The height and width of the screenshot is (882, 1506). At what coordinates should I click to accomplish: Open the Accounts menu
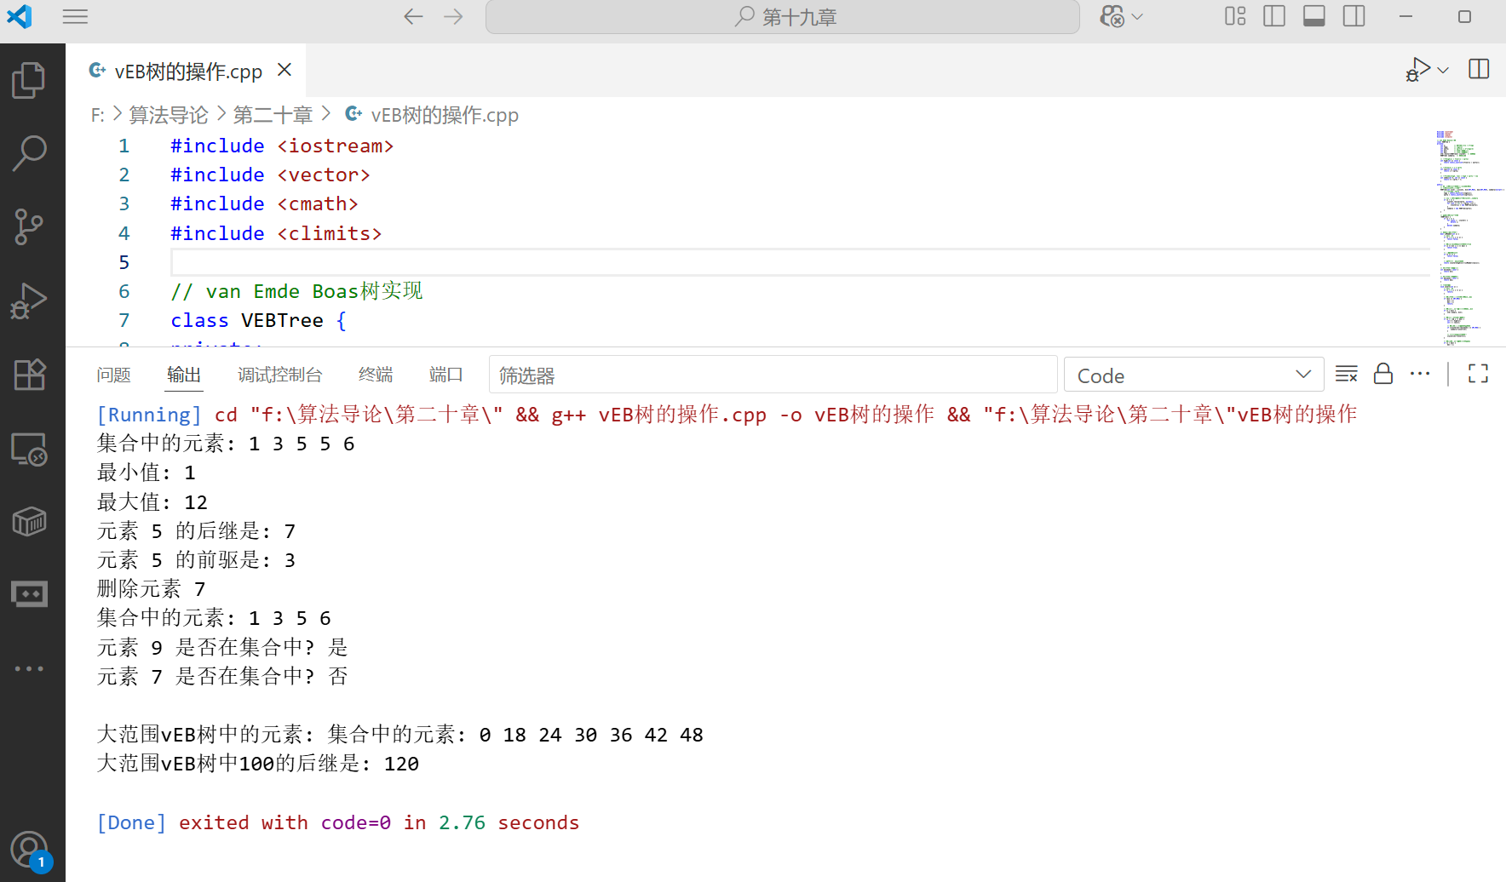tap(29, 850)
